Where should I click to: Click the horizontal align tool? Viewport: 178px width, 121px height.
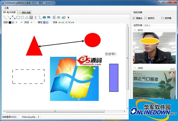coord(59,17)
